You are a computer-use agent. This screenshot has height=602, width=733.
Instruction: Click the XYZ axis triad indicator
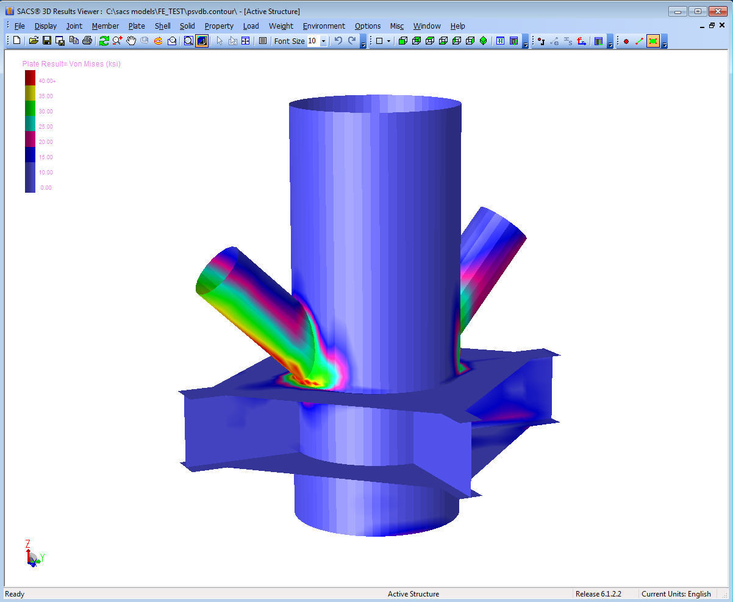34,553
